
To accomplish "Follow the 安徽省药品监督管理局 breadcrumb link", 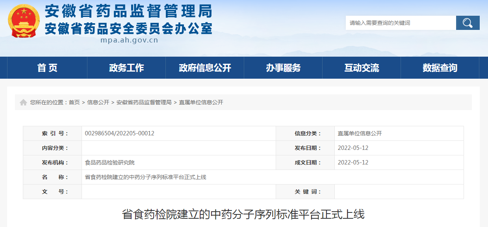I will pos(144,102).
